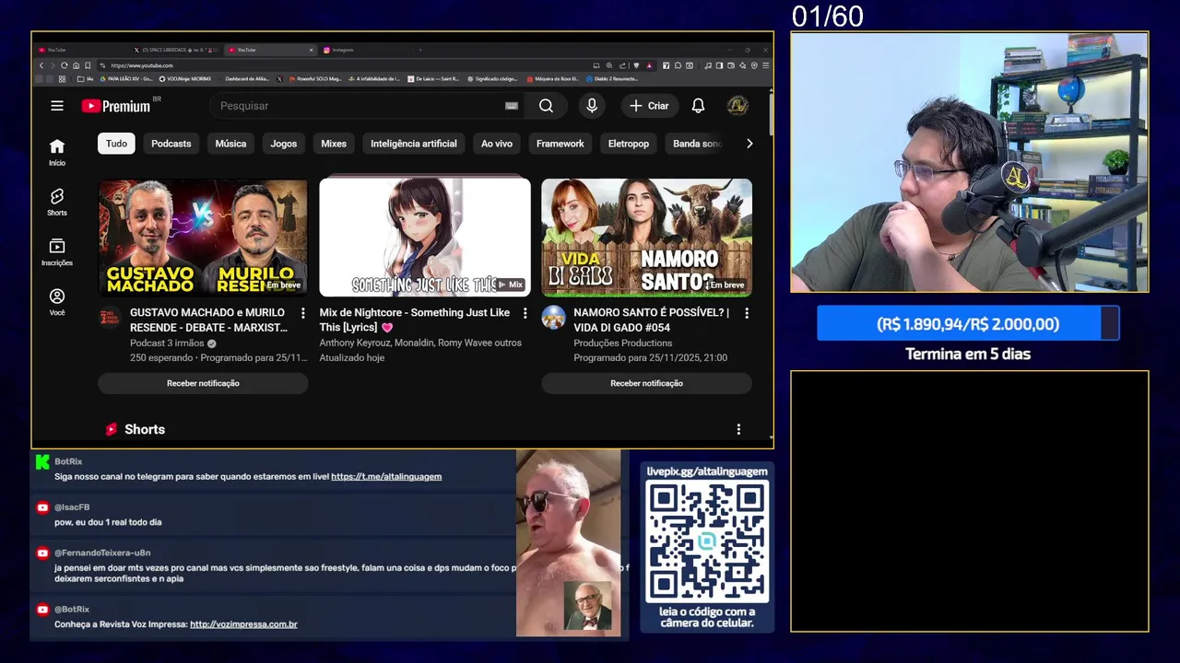Screen dimensions: 1180x663
Task: Open the Diablo 2 Resurrected bookmark
Action: pyautogui.click(x=612, y=78)
